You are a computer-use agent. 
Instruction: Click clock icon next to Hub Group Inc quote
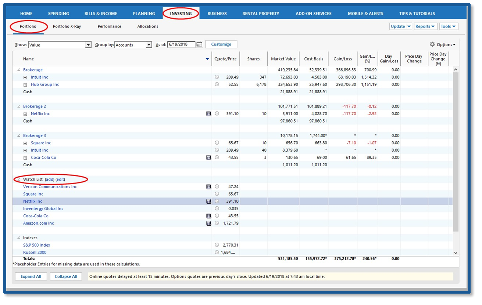pos(217,84)
